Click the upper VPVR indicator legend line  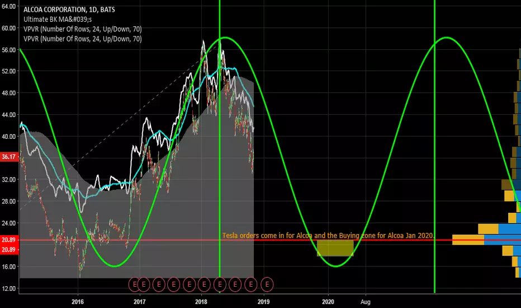82,29
